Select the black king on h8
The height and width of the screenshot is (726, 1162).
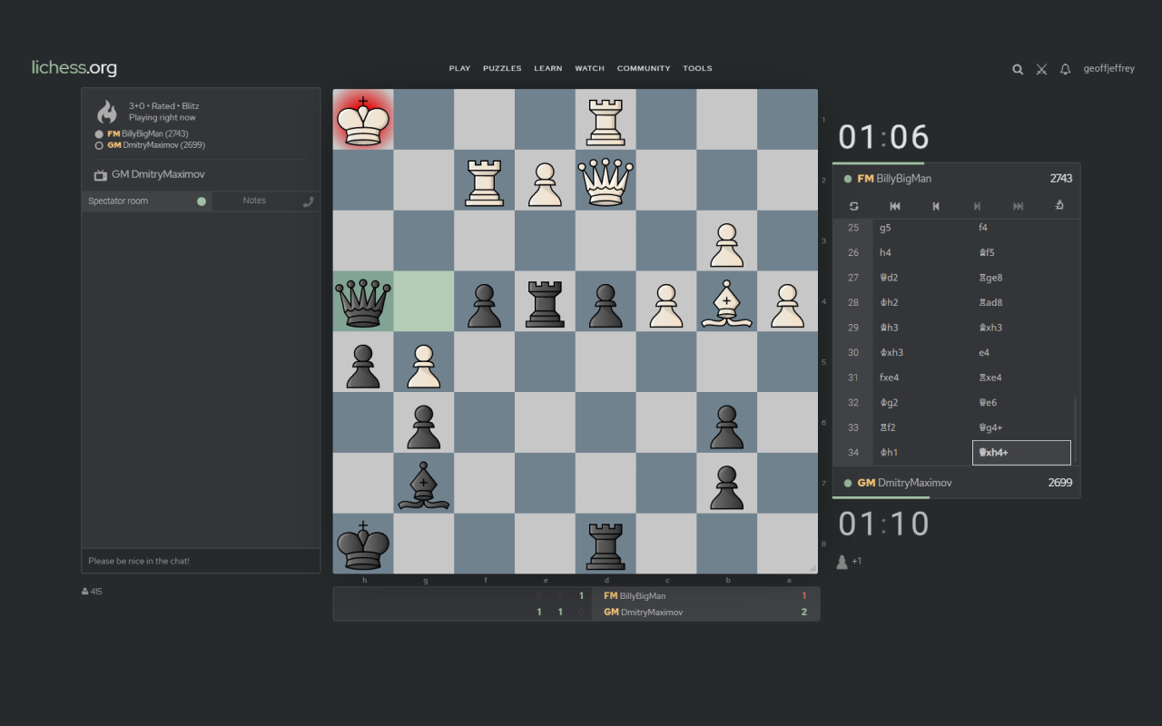coord(363,544)
